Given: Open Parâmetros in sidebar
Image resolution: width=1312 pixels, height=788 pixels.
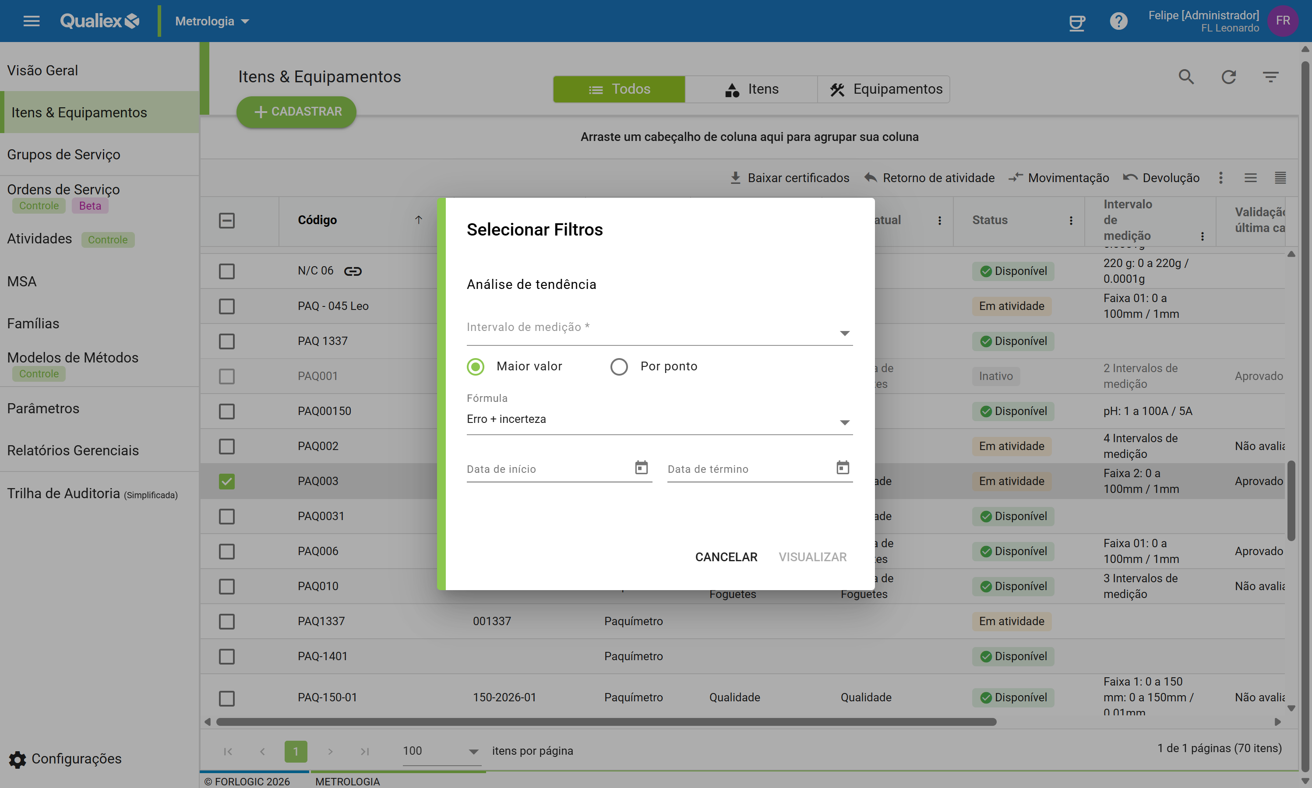Looking at the screenshot, I should point(100,408).
